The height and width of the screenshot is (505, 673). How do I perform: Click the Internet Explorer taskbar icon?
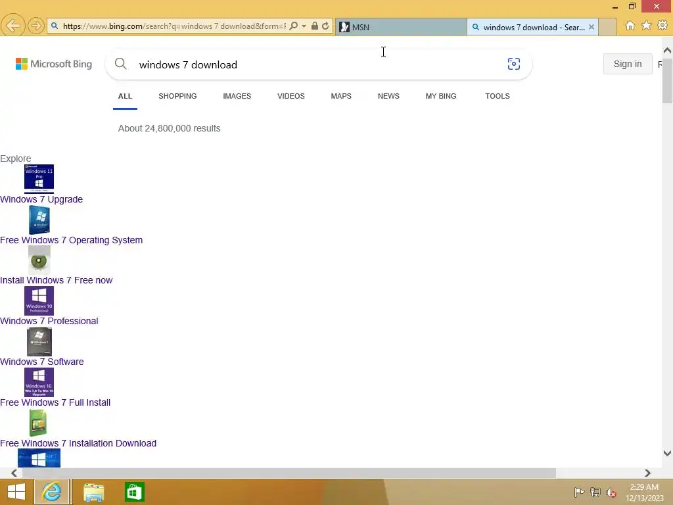click(53, 492)
